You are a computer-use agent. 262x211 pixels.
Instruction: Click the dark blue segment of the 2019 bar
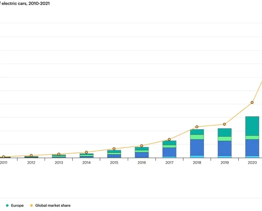225,148
